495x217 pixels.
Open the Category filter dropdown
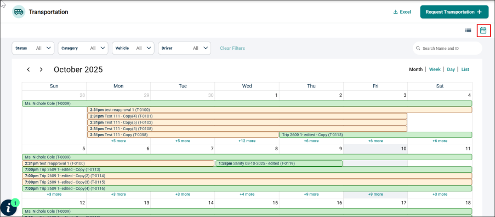83,48
